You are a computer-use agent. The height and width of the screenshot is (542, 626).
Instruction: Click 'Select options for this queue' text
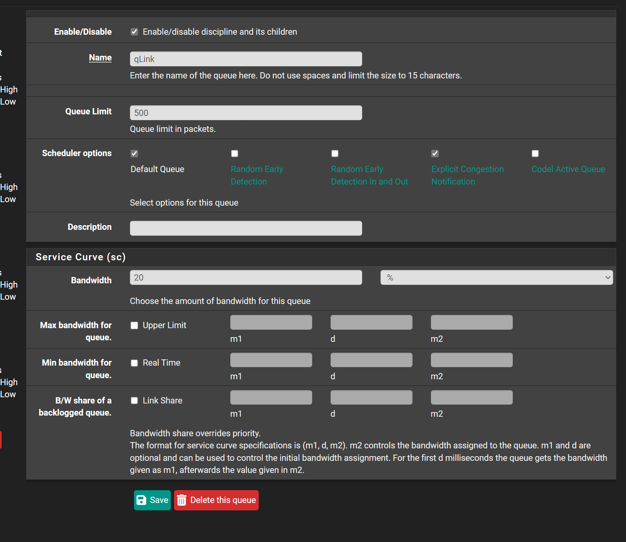(184, 203)
